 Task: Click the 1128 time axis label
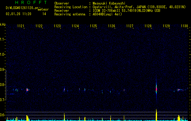click(x=148, y=26)
